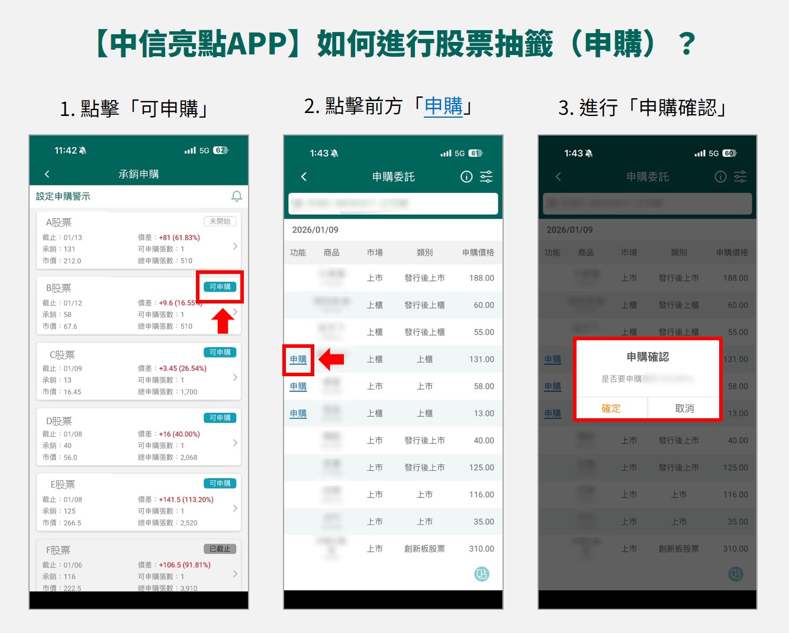
Task: Tap 已截止 badge on F股票
Action: (220, 549)
